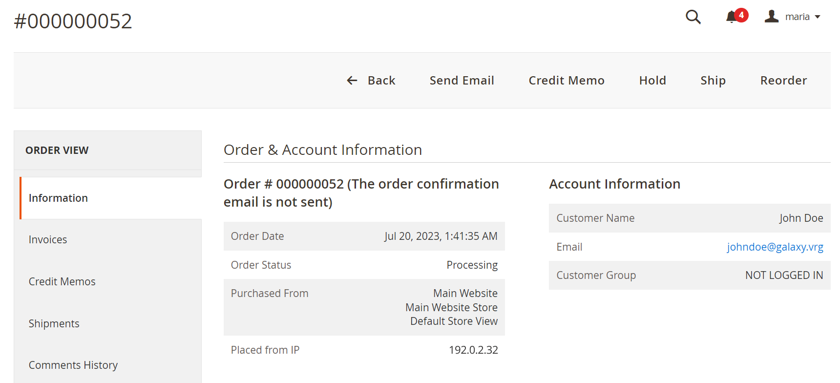Switch to the Invoices tab
Viewport: 840px width, 383px height.
tap(48, 239)
